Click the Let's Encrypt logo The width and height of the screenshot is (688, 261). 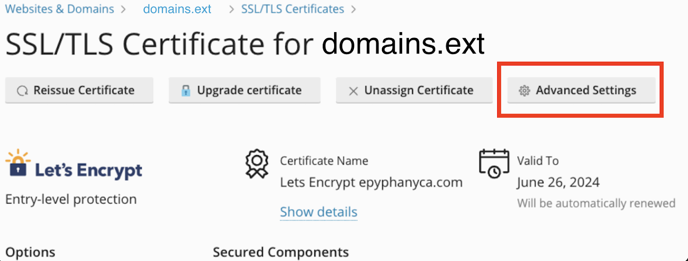(x=74, y=165)
